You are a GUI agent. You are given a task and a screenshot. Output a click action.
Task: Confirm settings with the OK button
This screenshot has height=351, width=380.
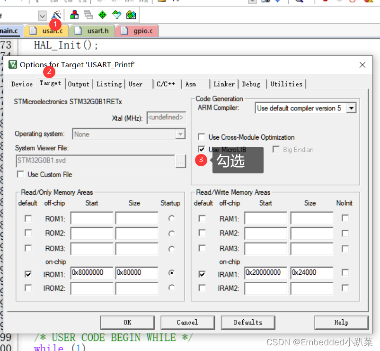click(x=127, y=323)
